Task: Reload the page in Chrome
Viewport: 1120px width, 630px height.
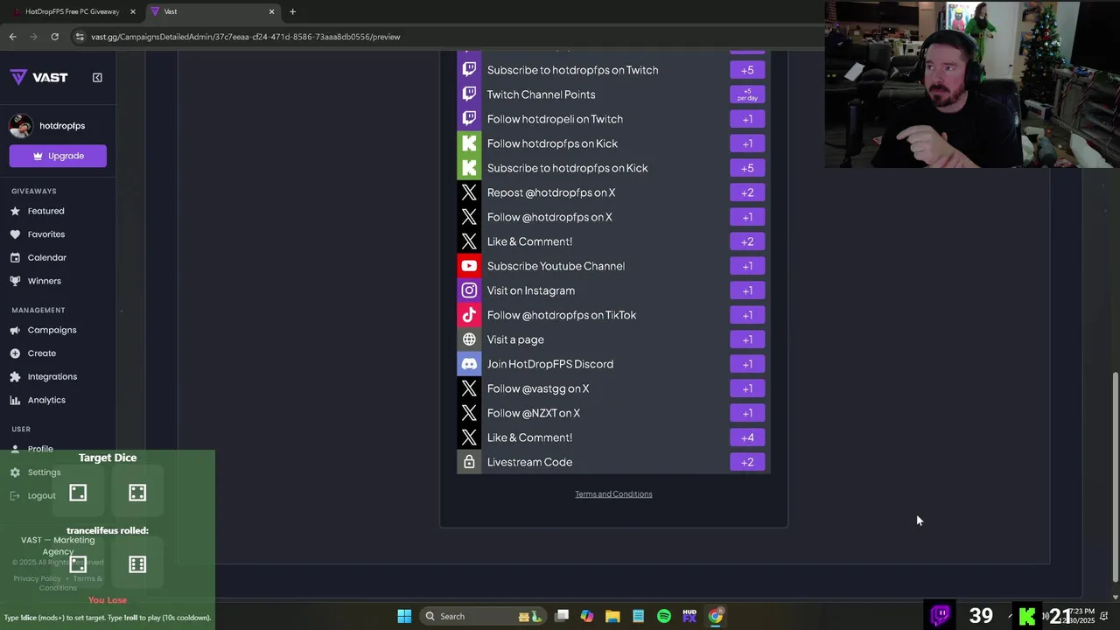Action: click(54, 37)
